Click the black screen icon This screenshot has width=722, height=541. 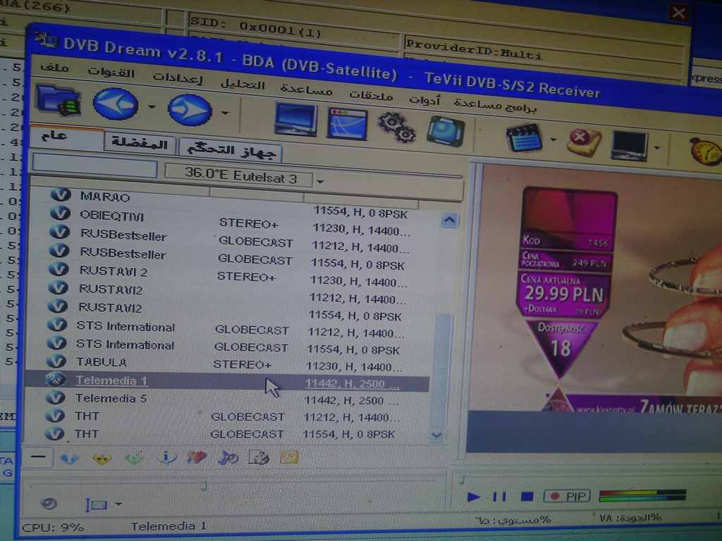(630, 146)
